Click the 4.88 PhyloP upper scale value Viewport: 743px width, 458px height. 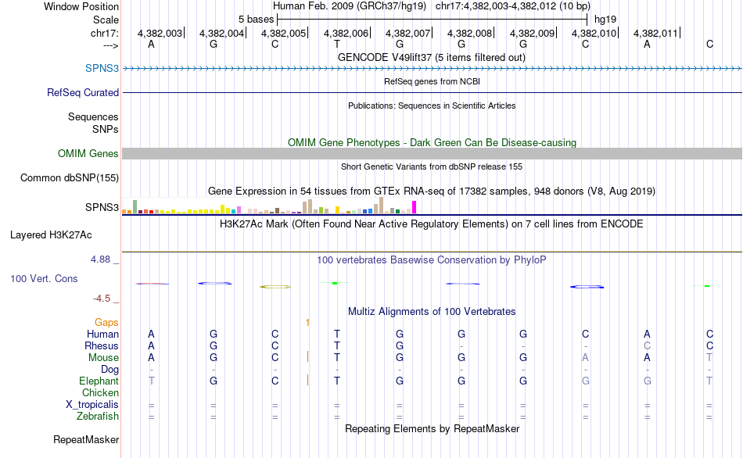[x=100, y=259]
